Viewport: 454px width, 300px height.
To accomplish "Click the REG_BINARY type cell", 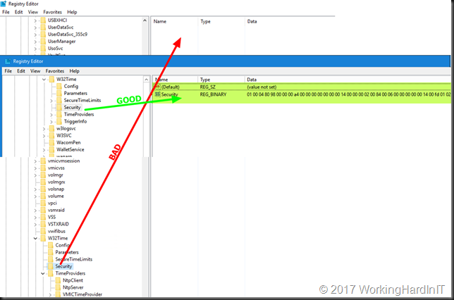I will [x=213, y=94].
